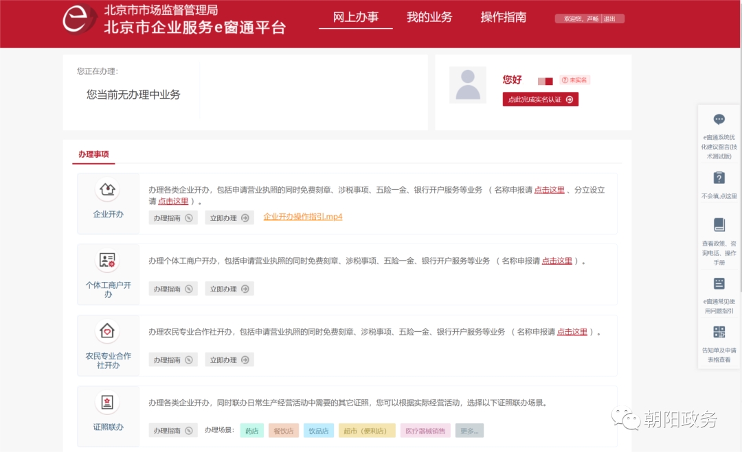Open 企业开办操作指引.mp4 link
742x452 pixels.
coord(303,217)
